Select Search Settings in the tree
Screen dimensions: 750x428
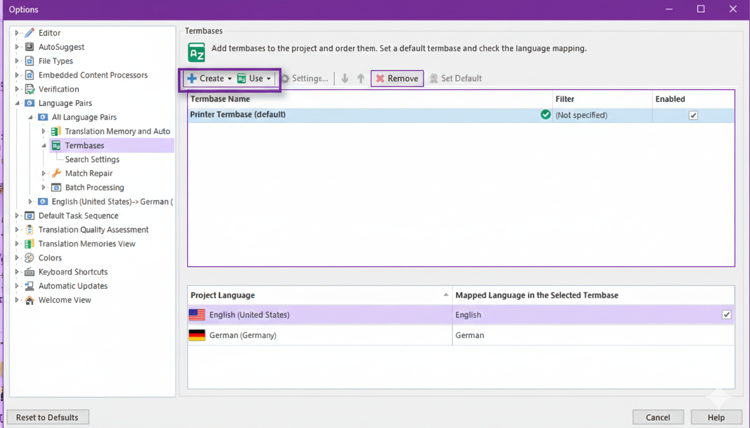92,159
